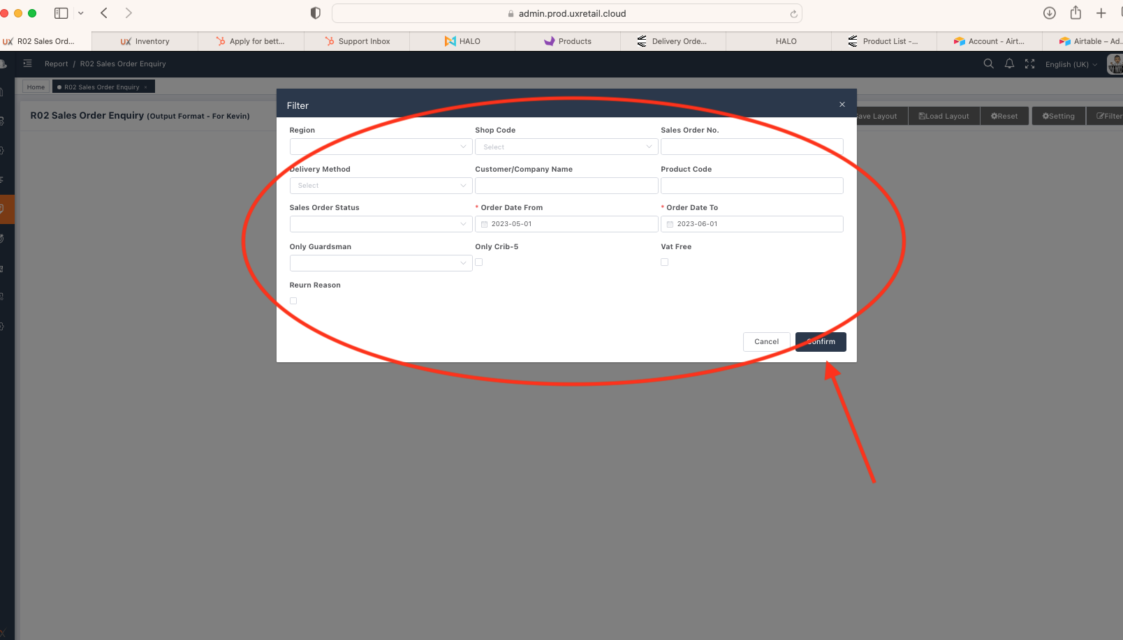Check the Reurn Reason checkbox
The image size is (1123, 640).
293,301
